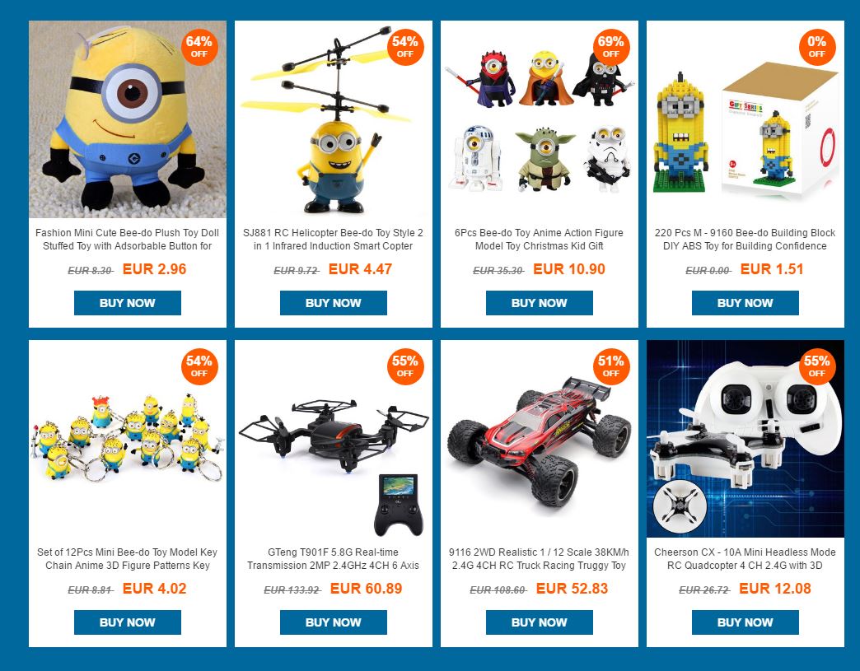Image resolution: width=860 pixels, height=671 pixels.
Task: Open the RC helicopter Minion image
Action: tap(334, 119)
